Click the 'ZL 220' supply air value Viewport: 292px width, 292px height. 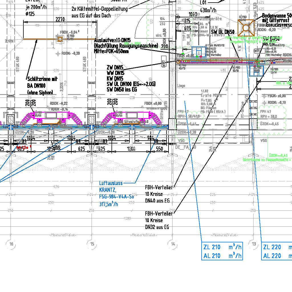click(272, 247)
